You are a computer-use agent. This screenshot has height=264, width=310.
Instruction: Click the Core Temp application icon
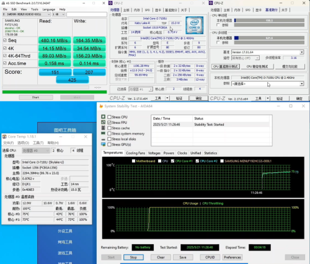tap(4, 136)
